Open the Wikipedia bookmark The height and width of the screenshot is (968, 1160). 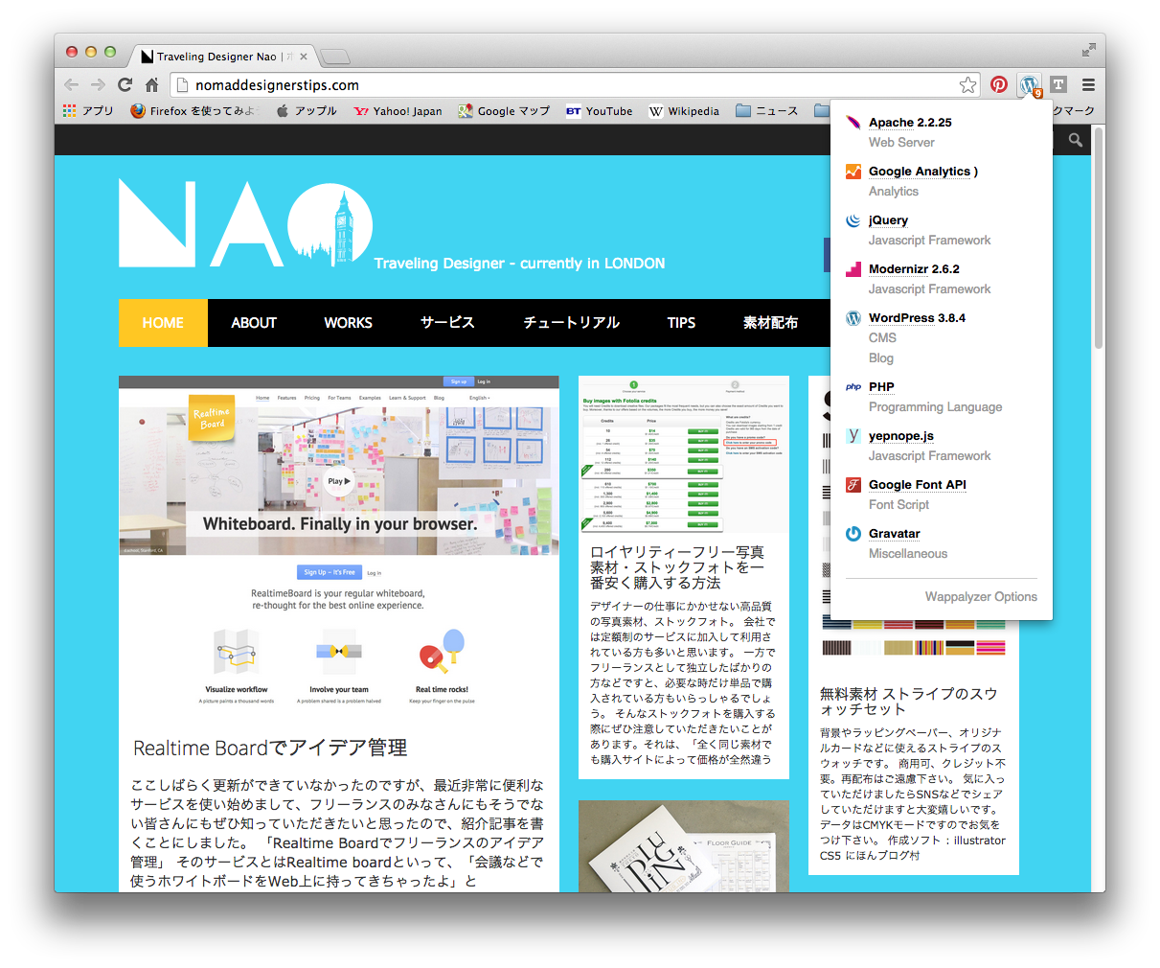[x=684, y=111]
